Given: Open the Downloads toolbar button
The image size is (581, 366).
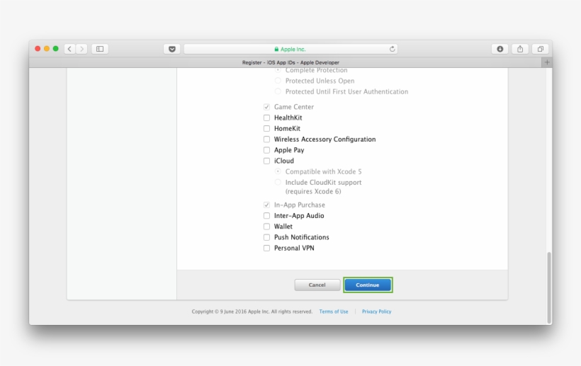Looking at the screenshot, I should coord(500,49).
